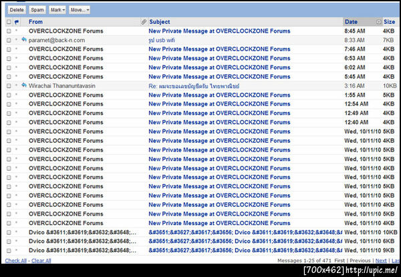
Task: Sort messages by Date column
Action: [x=351, y=22]
